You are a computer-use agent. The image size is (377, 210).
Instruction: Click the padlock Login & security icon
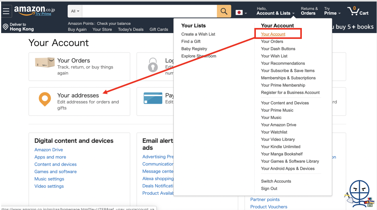[x=153, y=65]
